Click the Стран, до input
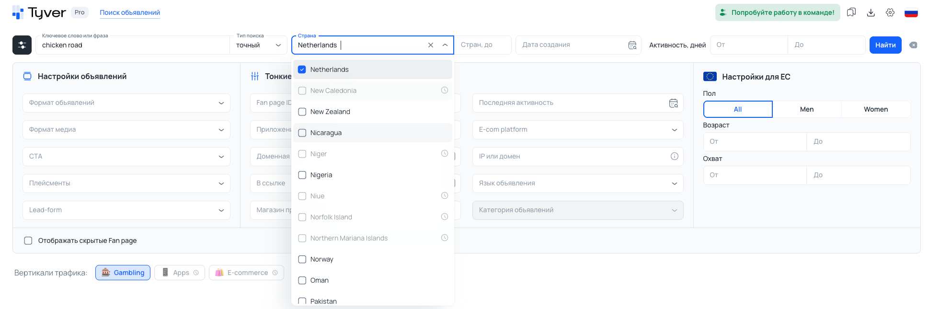 coord(483,45)
